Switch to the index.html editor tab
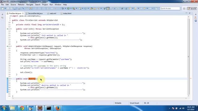Screen dimensions: 198x111 click(67, 13)
